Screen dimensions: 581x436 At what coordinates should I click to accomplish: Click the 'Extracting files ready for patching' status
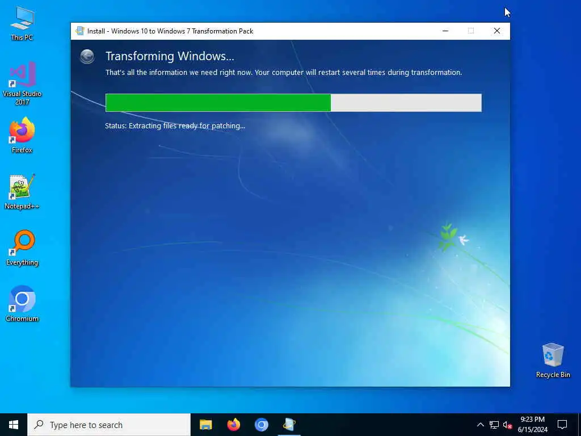point(175,125)
